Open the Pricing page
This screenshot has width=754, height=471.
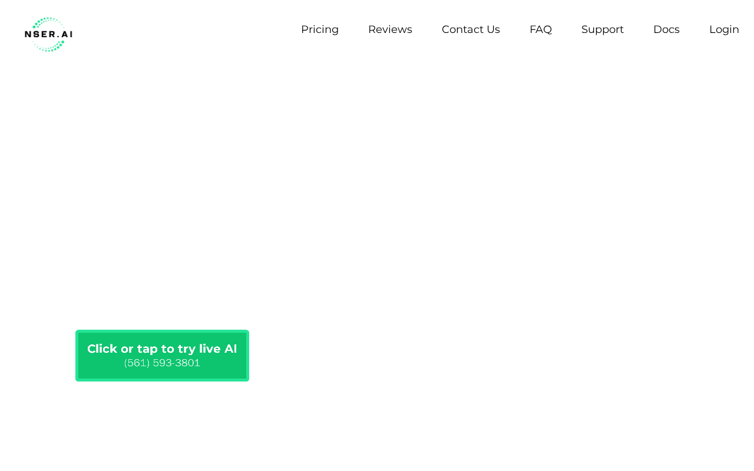[320, 29]
